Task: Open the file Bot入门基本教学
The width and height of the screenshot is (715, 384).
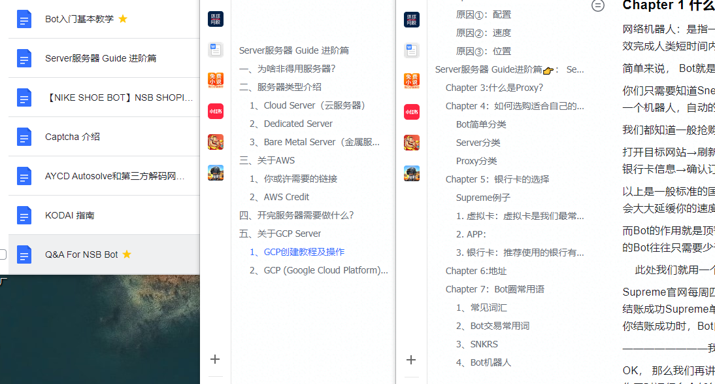Action: [79, 19]
